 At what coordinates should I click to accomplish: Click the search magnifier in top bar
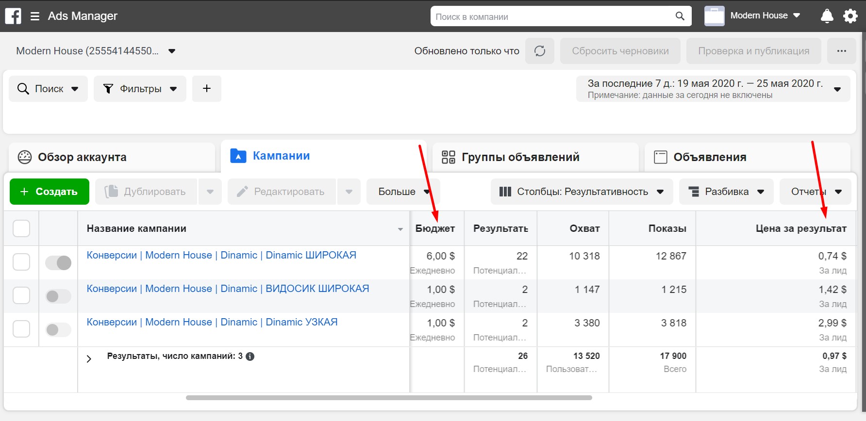click(x=680, y=16)
